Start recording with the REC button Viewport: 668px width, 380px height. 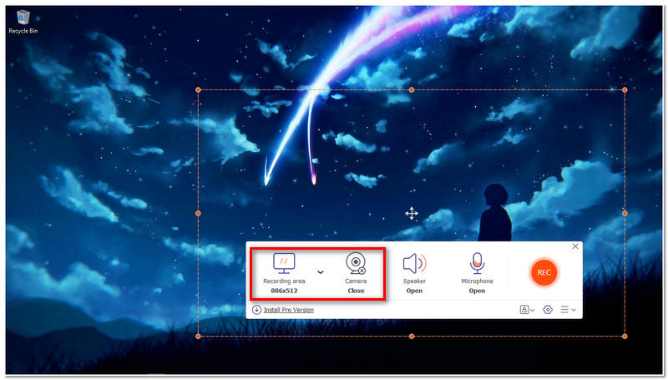coord(544,272)
